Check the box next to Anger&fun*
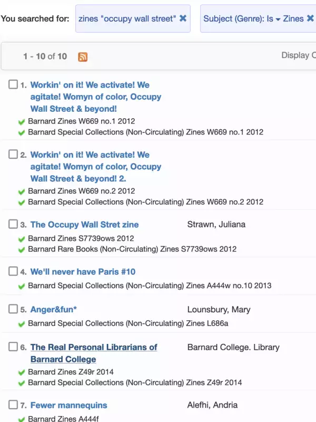316x422 pixels. (13, 309)
